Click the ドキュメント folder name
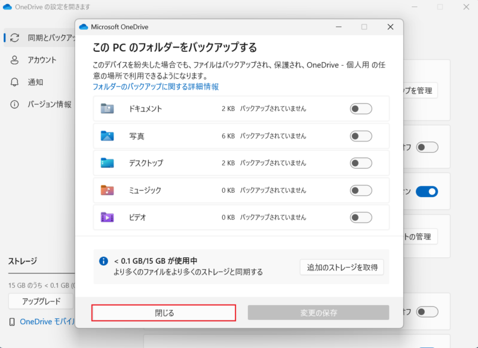The width and height of the screenshot is (478, 348). tap(145, 109)
